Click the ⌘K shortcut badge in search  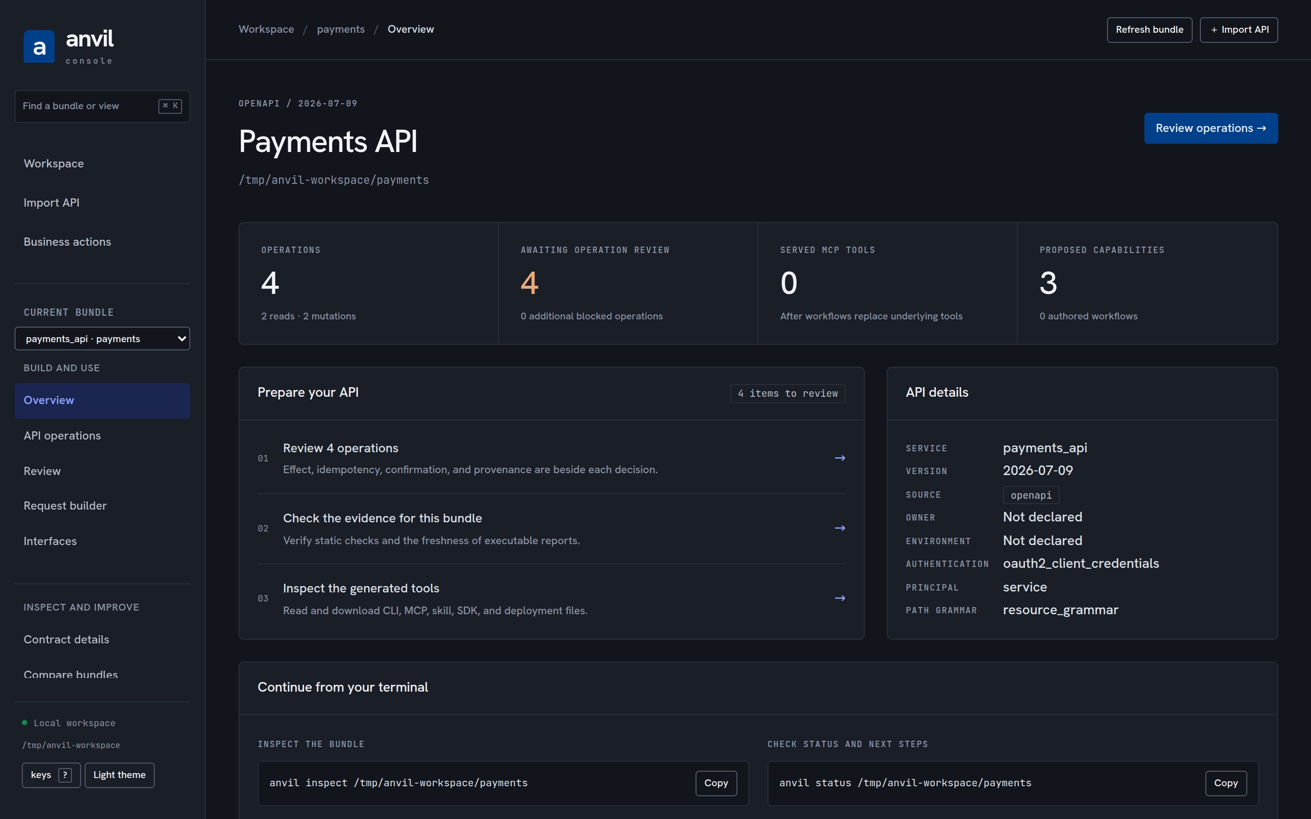pyautogui.click(x=170, y=106)
